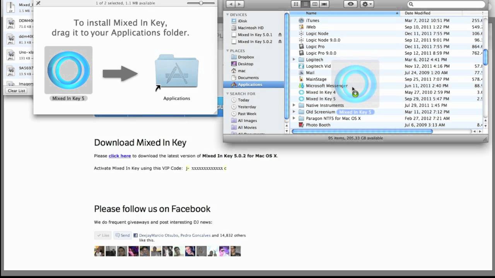Viewport: 495px width, 278px height.
Task: Eject the Mixed In Key 5.0.2 disk
Action: [x=280, y=42]
